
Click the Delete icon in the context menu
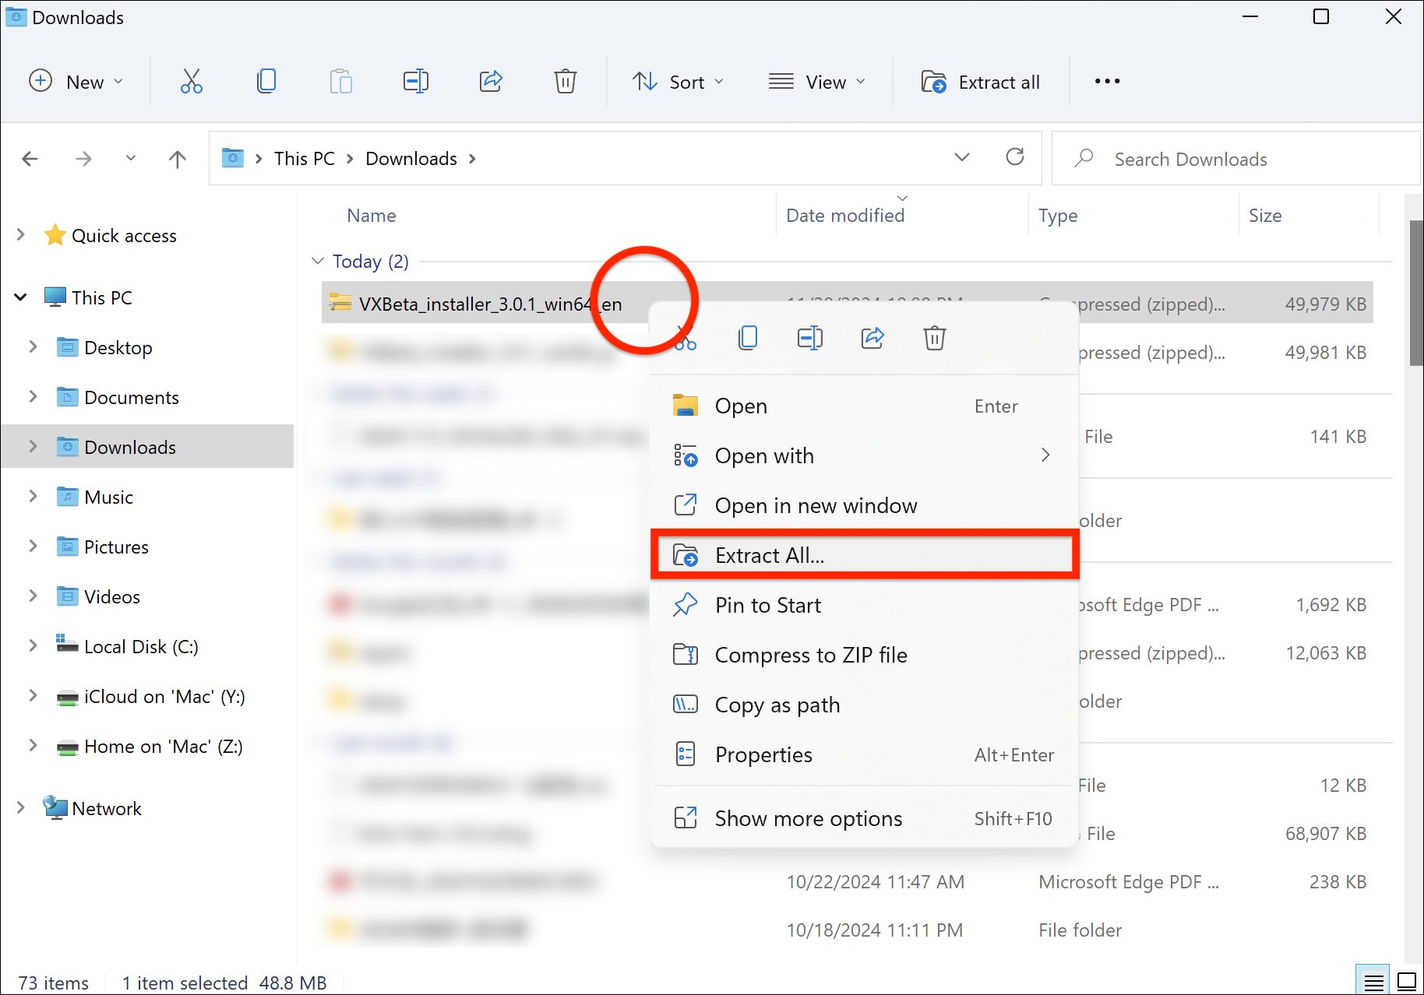(934, 338)
